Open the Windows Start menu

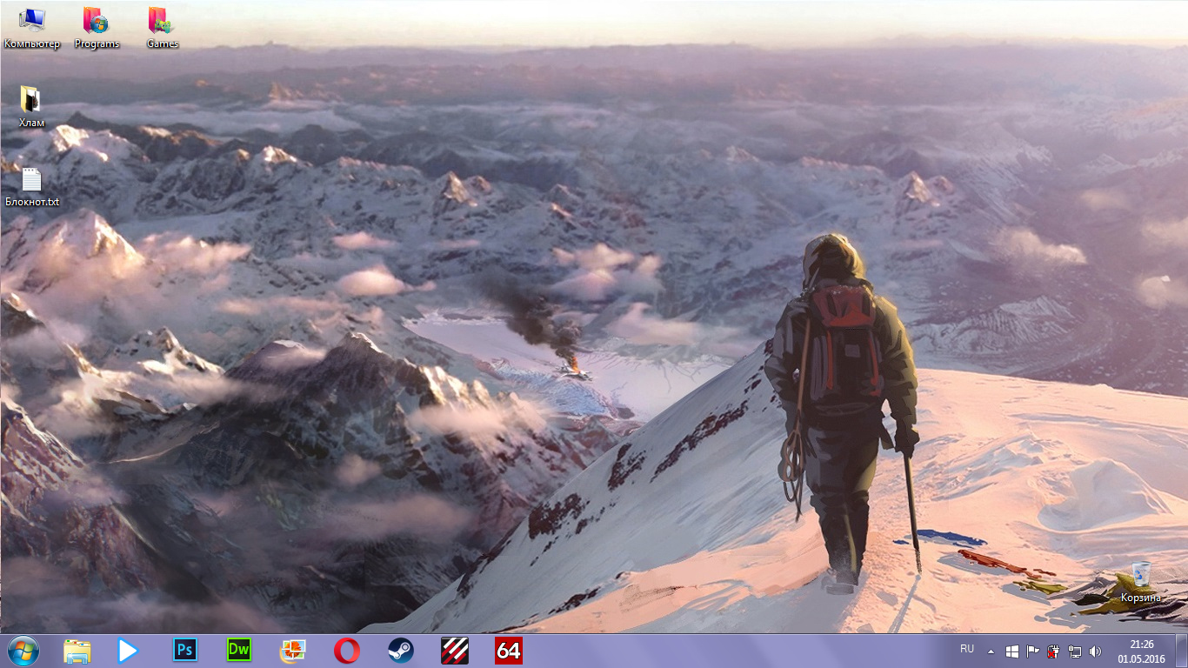point(23,650)
